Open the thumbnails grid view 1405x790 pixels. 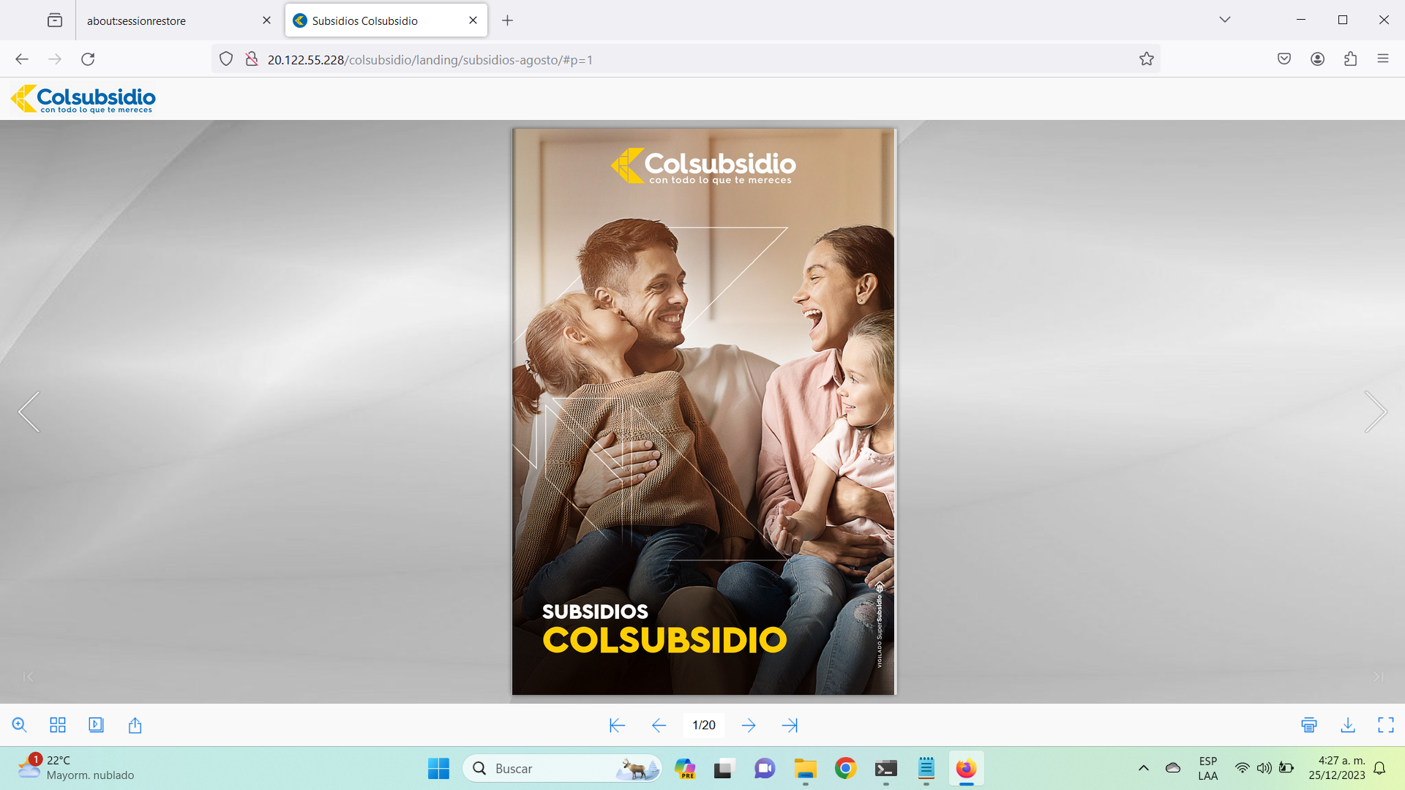58,725
